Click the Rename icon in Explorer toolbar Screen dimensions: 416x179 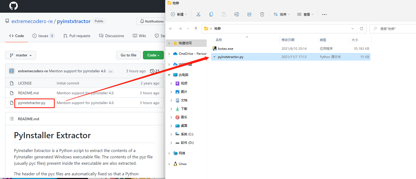[237, 14]
